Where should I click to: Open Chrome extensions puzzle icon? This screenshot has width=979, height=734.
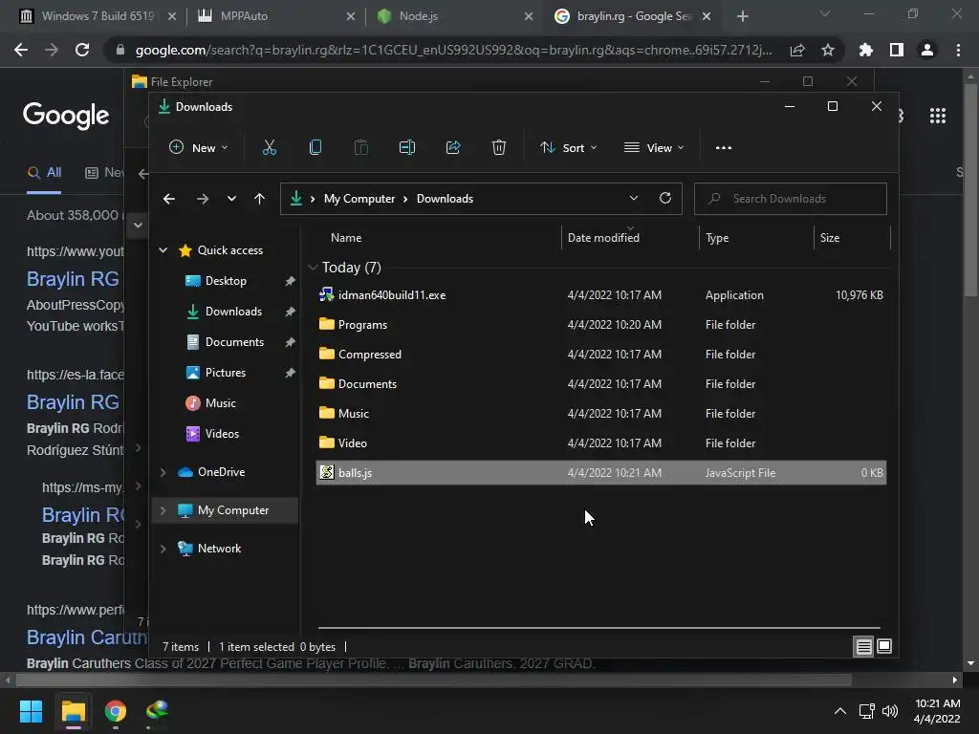click(865, 50)
